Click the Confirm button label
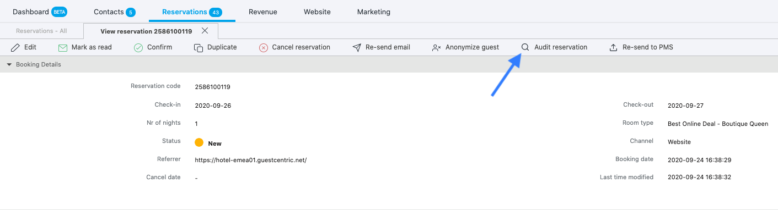This screenshot has height=210, width=778. [x=159, y=47]
